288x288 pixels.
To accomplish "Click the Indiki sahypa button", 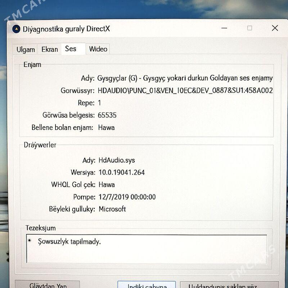I will point(147,285).
